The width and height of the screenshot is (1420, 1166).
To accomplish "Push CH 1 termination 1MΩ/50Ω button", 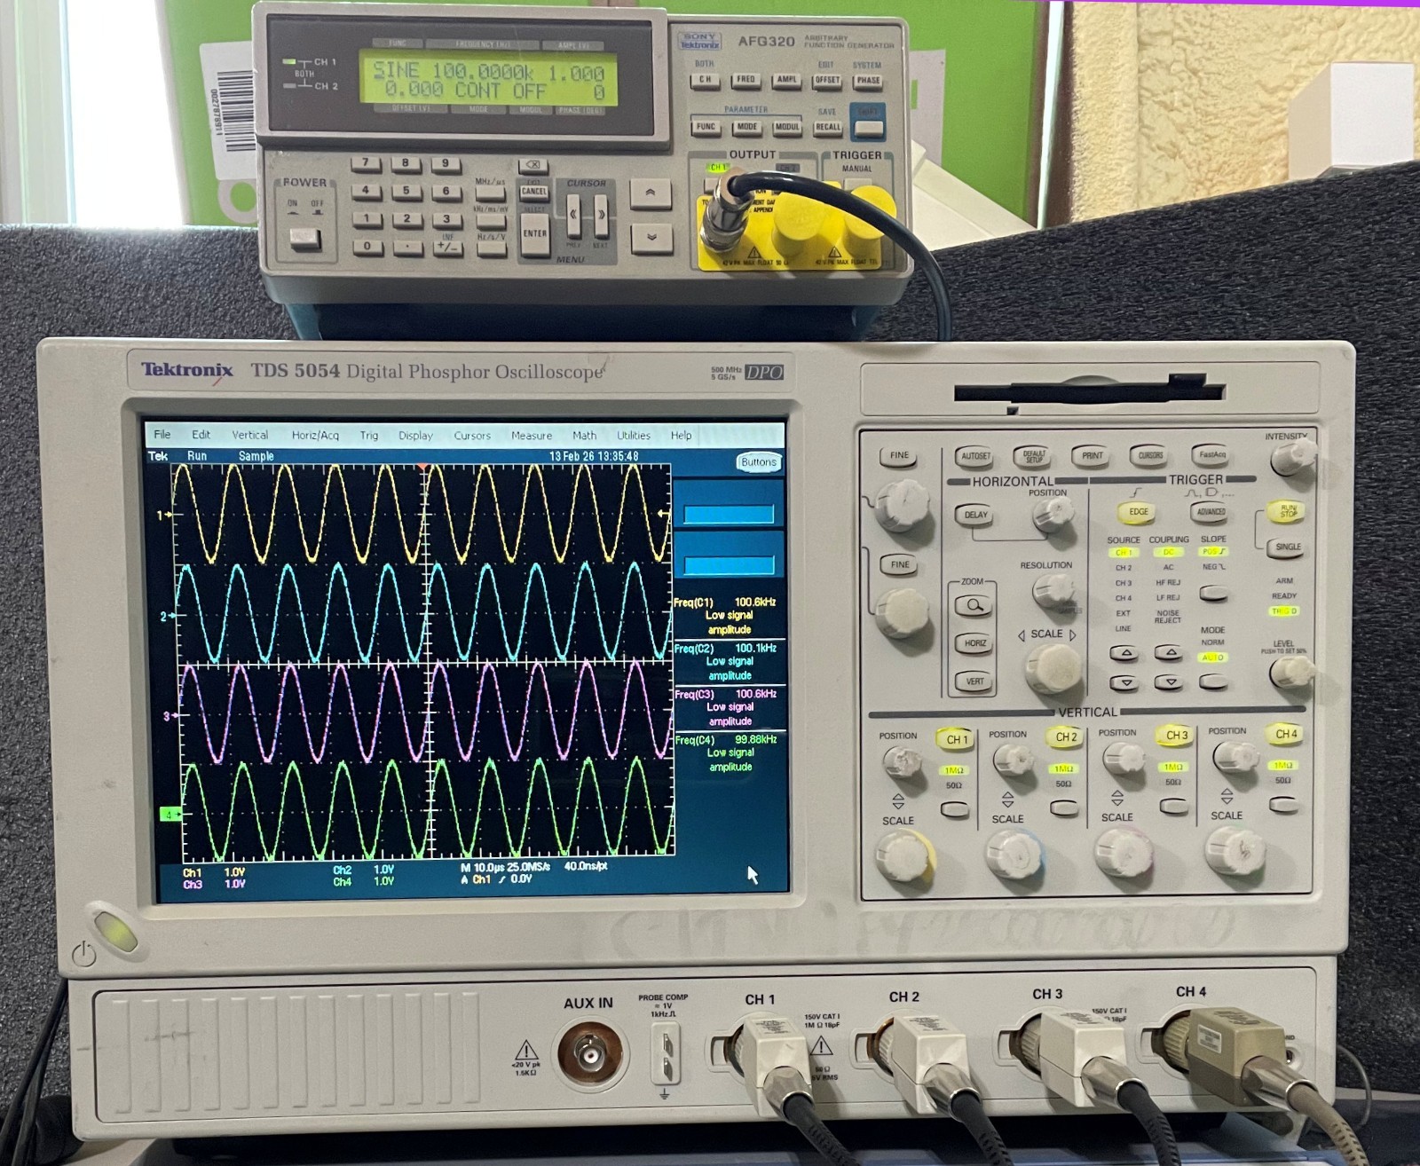I will (955, 809).
